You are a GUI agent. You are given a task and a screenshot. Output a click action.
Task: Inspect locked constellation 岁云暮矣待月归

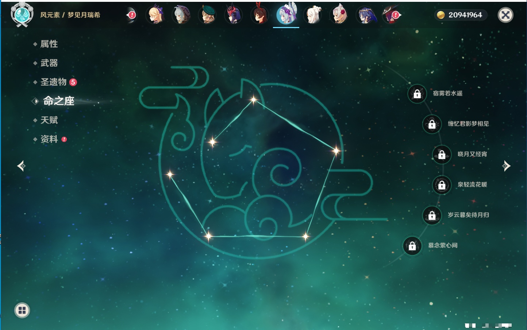(432, 215)
